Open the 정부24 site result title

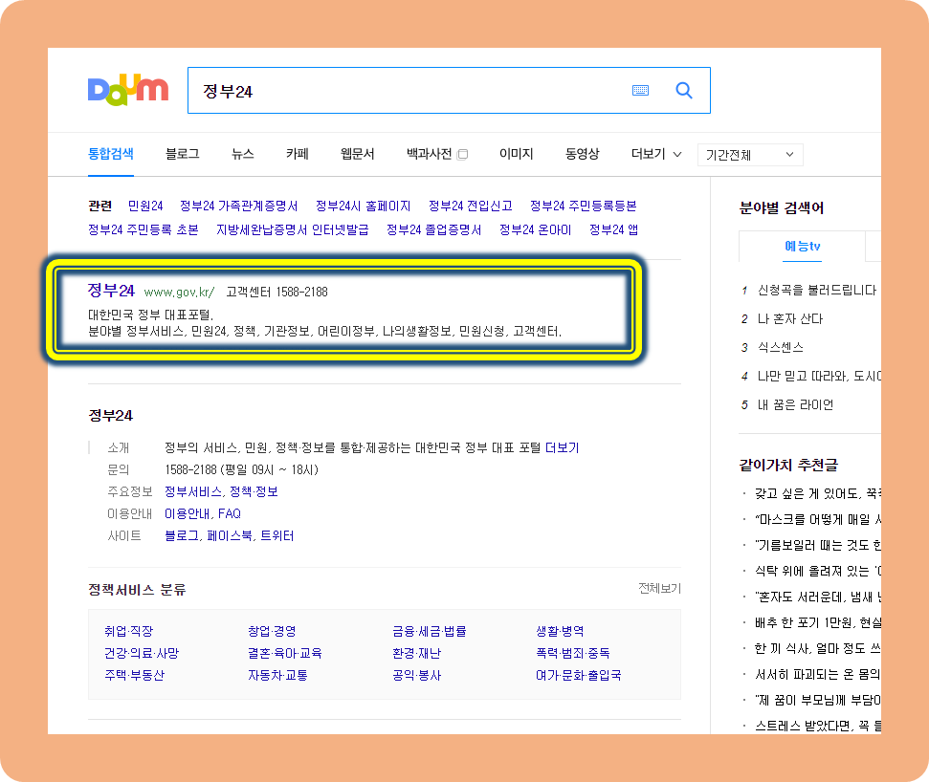(111, 290)
